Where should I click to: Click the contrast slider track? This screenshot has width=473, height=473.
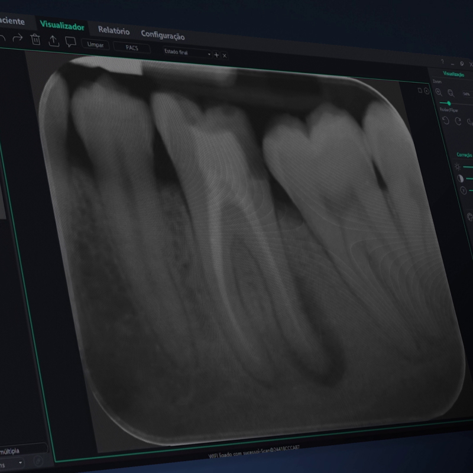pos(469,179)
